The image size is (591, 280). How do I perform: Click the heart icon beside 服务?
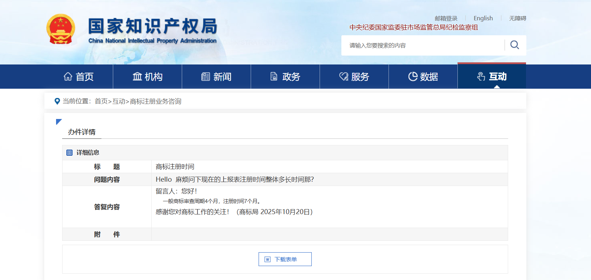pos(344,77)
